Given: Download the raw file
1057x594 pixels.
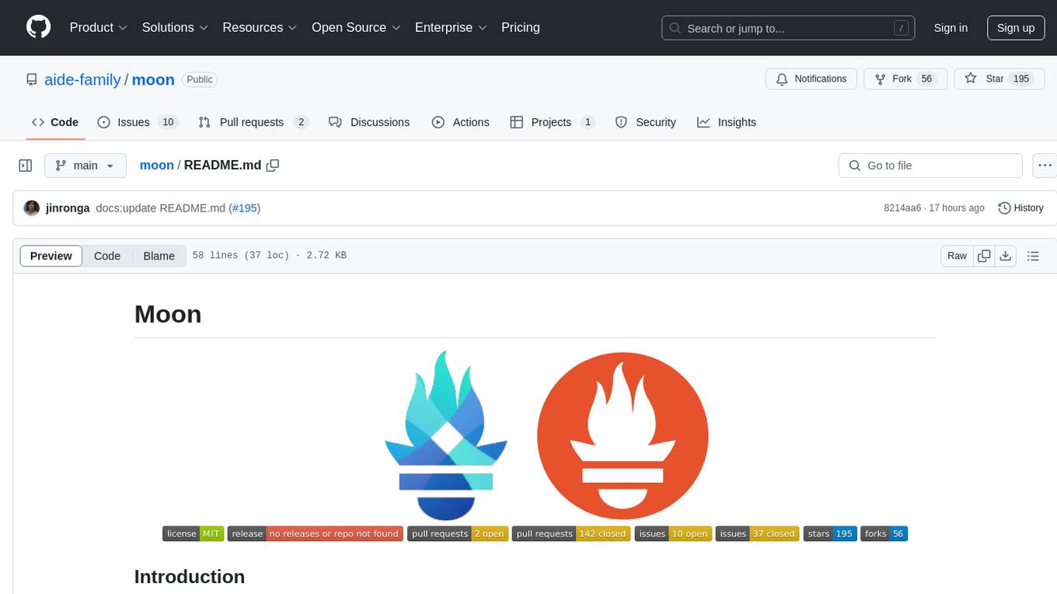Looking at the screenshot, I should (1006, 256).
